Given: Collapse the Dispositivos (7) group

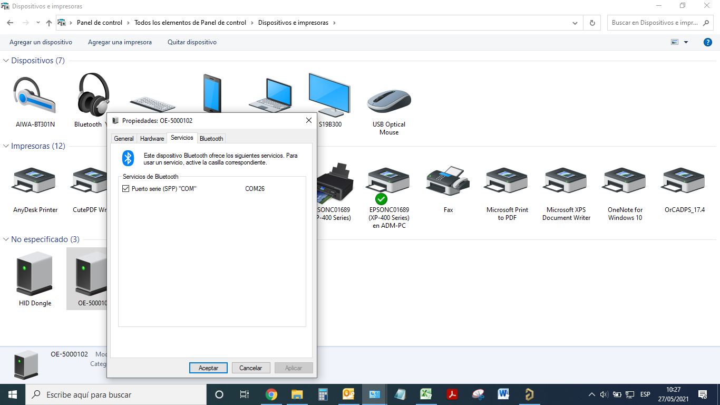Looking at the screenshot, I should click(6, 61).
